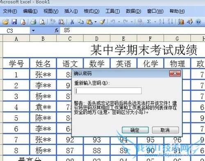Select column E header
This screenshot has height=161, width=205.
(123, 39)
